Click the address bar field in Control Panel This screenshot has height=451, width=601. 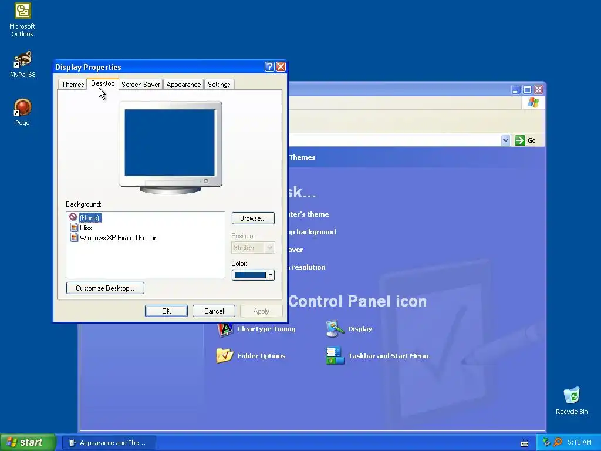(394, 140)
